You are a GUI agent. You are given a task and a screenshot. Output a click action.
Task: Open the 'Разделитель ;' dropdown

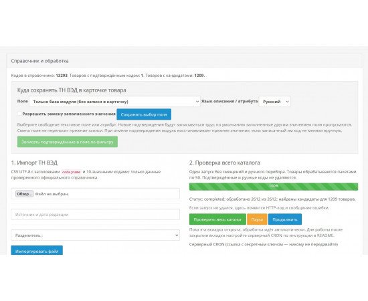point(95,235)
